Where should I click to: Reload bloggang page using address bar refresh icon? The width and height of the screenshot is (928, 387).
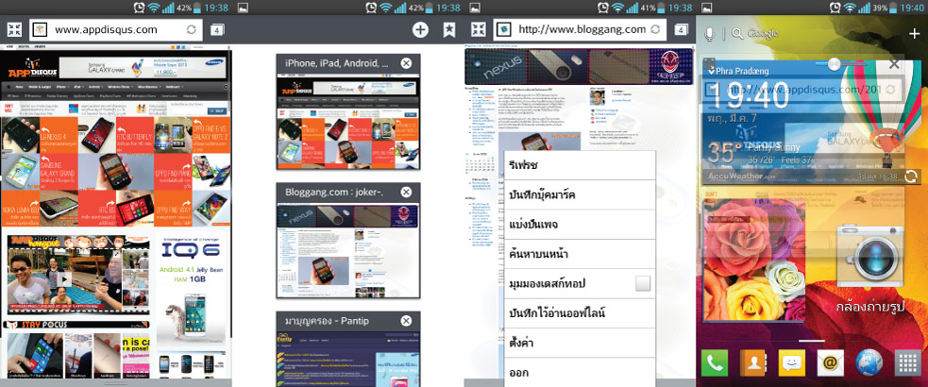(x=655, y=29)
